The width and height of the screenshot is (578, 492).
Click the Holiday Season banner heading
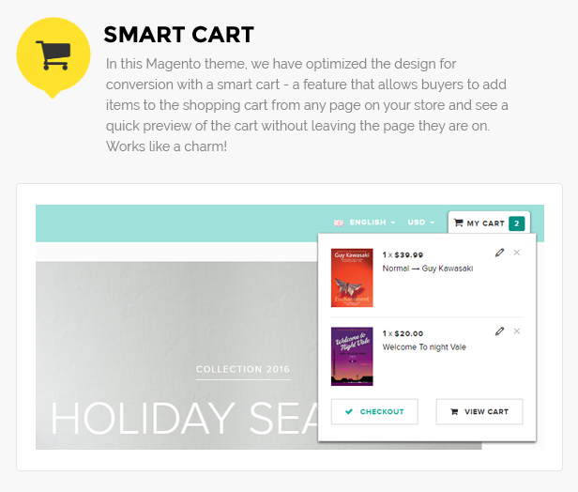point(184,419)
